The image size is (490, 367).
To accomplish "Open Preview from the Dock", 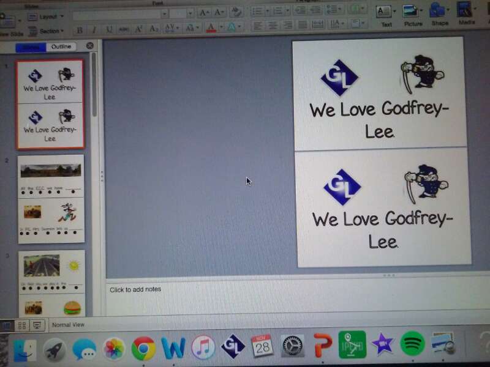I will tap(443, 343).
